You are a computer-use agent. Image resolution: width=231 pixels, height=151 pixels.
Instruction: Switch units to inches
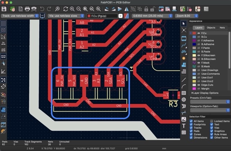tap(3, 43)
